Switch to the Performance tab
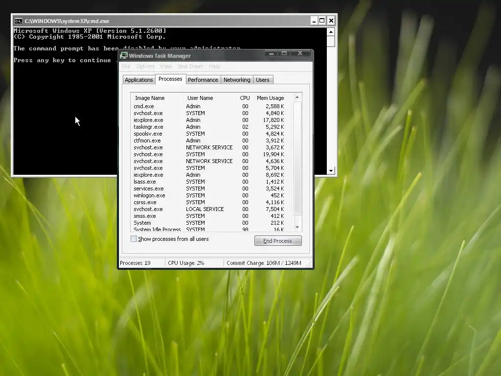501x376 pixels. pos(203,80)
